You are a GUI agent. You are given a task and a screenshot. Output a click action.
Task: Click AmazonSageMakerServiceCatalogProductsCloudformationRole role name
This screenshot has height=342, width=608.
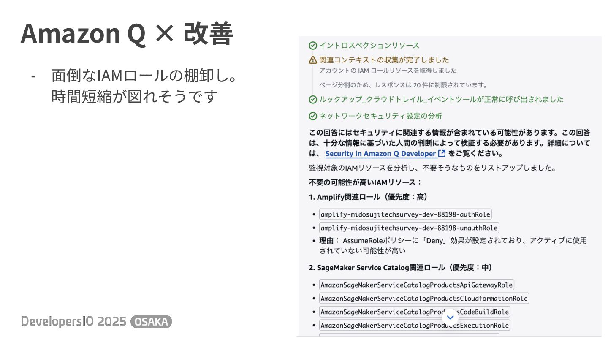click(424, 299)
